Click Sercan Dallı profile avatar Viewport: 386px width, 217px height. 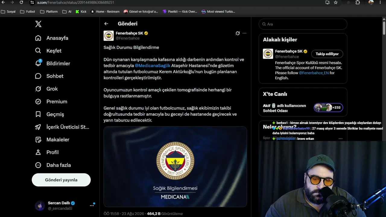pos(40,206)
